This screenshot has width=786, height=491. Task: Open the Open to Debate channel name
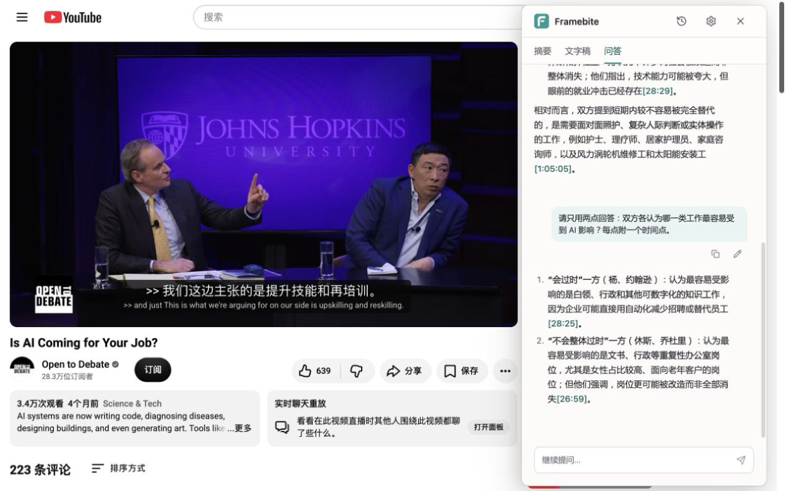[x=76, y=364]
